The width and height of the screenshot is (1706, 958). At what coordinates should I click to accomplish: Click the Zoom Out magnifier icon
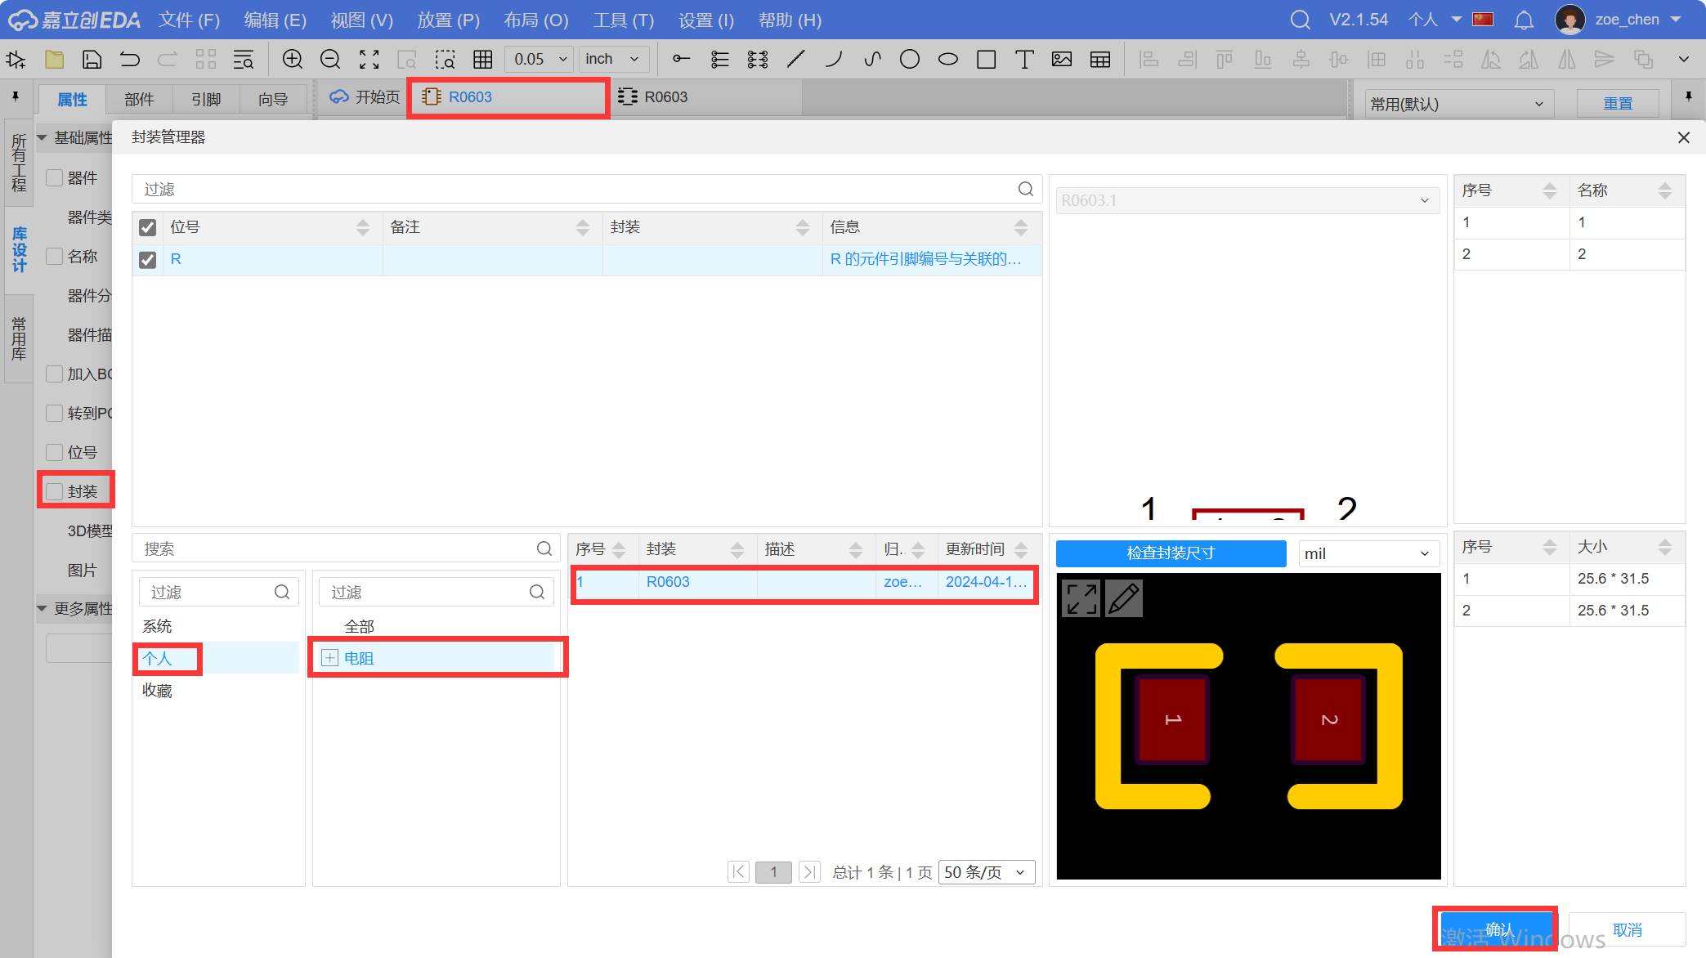coord(330,59)
